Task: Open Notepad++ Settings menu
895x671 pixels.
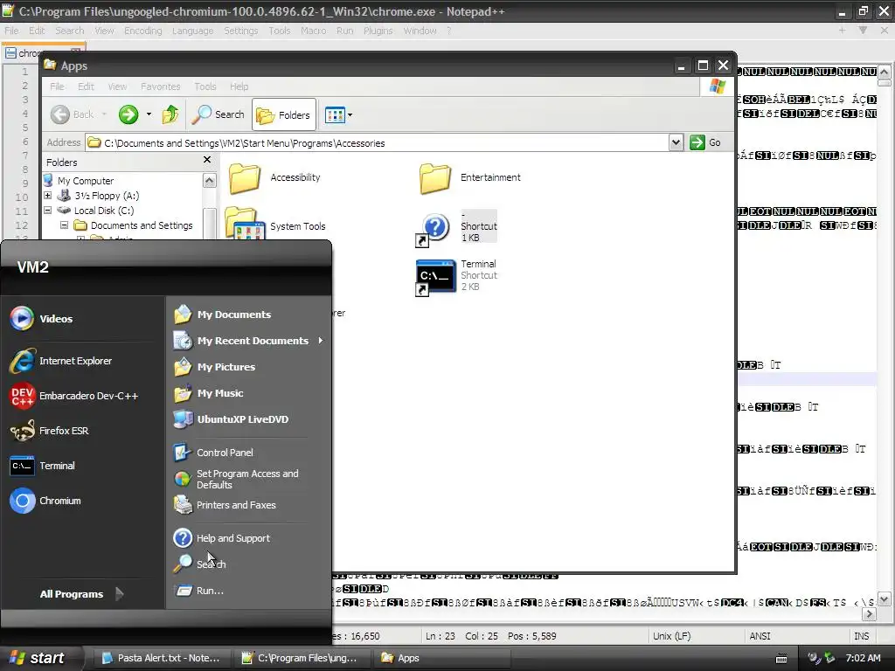Action: pos(240,31)
